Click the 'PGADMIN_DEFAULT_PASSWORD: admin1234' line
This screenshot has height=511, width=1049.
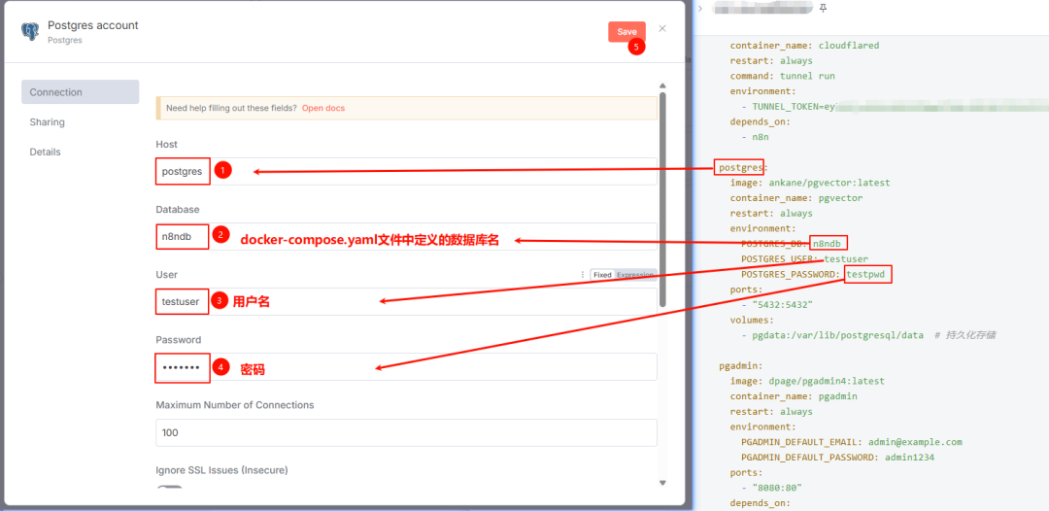pyautogui.click(x=837, y=458)
